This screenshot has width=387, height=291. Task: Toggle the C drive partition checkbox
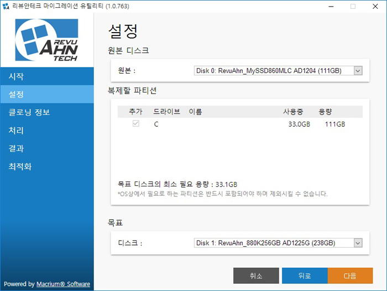(135, 124)
